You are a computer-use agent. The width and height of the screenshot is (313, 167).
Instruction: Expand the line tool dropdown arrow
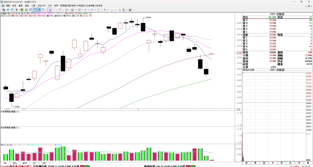pos(57,10)
